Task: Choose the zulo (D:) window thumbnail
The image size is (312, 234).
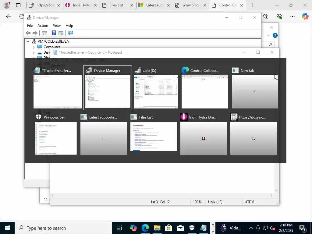Action: (x=156, y=87)
